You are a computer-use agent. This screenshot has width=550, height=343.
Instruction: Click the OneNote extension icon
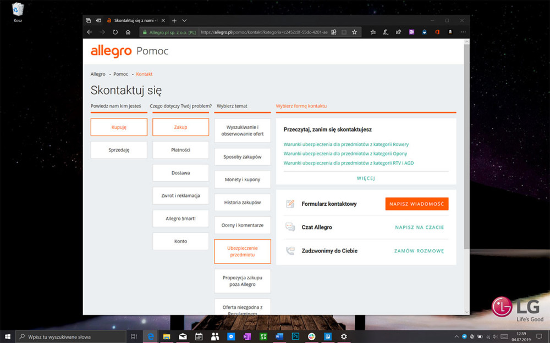coord(411,32)
